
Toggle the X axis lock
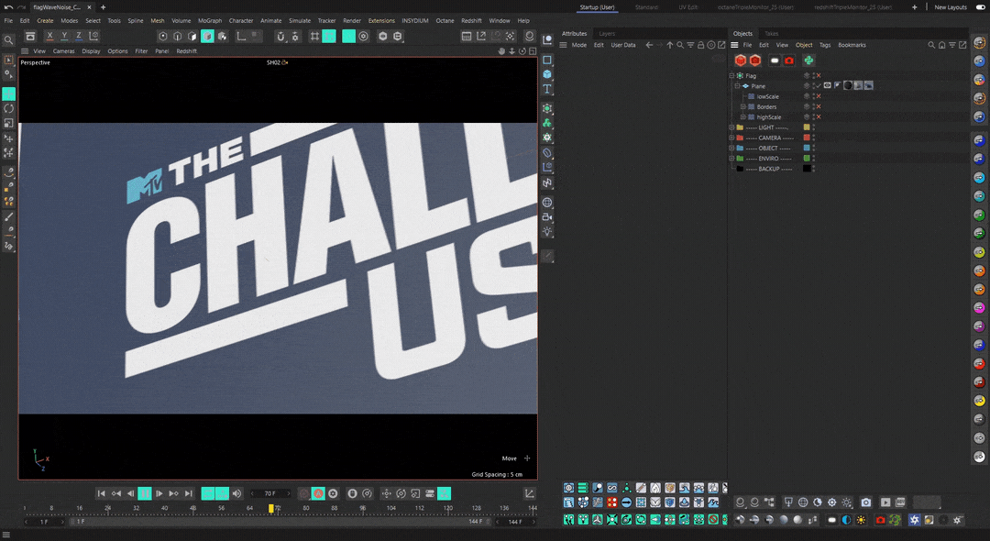[x=49, y=36]
